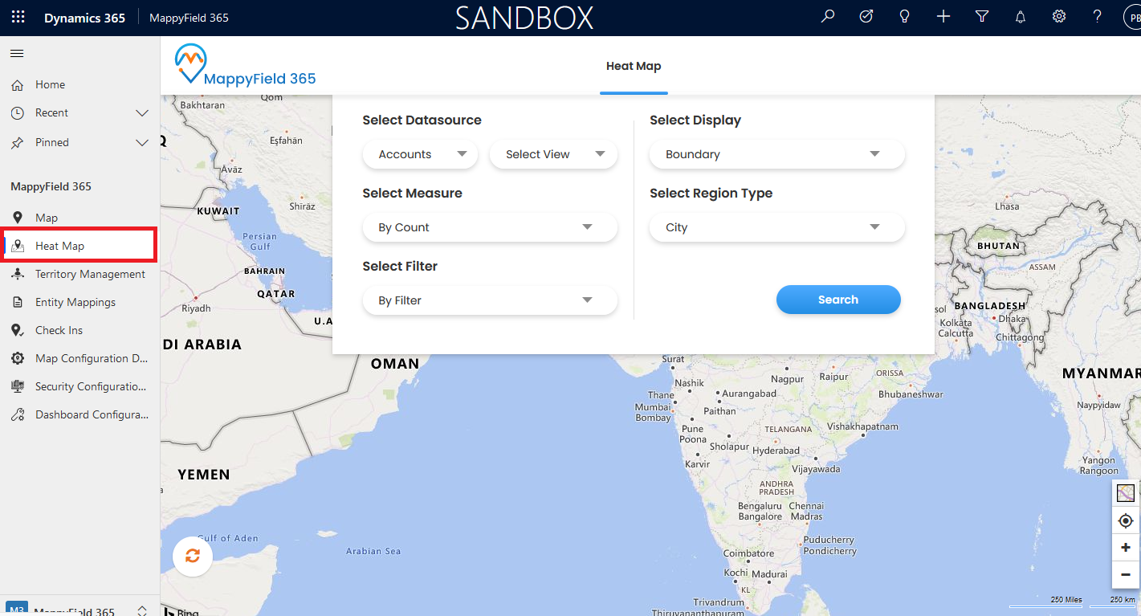This screenshot has height=616, width=1141.
Task: Expand the Pinned chevron in sidebar
Action: (x=142, y=143)
